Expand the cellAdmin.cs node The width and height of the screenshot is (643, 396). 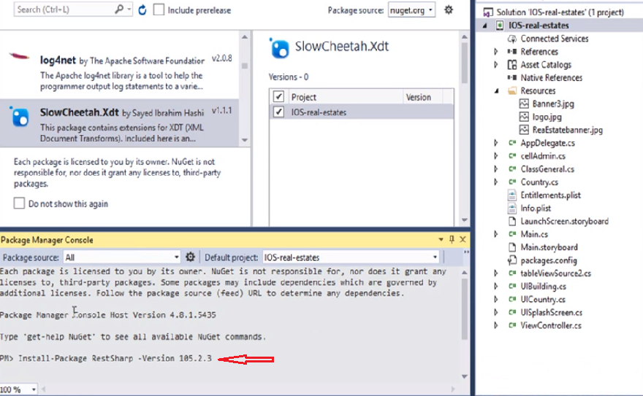tap(496, 156)
